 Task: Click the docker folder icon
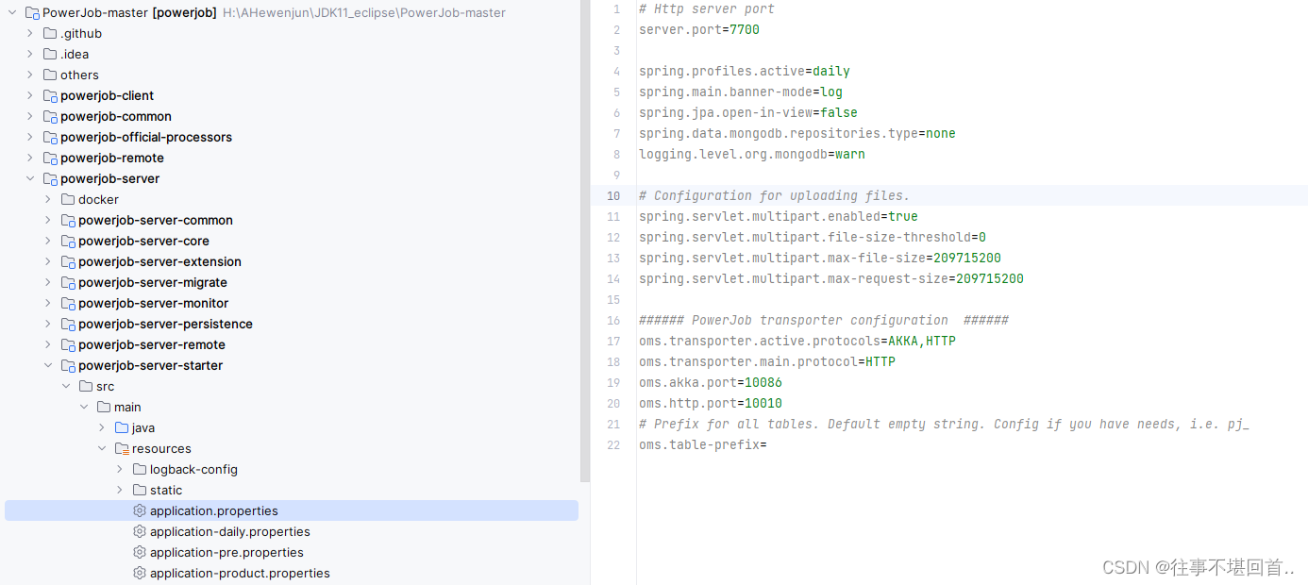[x=68, y=199]
